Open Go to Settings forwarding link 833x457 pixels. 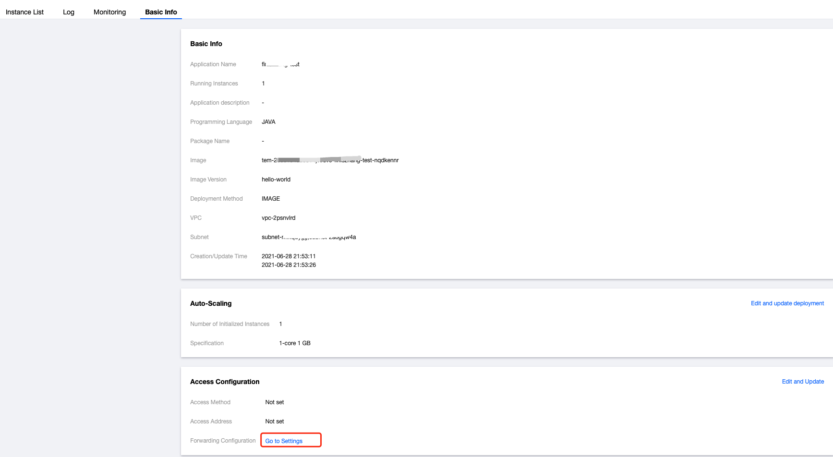pos(284,441)
